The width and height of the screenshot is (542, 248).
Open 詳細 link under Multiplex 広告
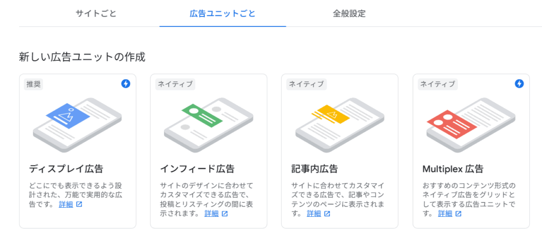coord(445,214)
